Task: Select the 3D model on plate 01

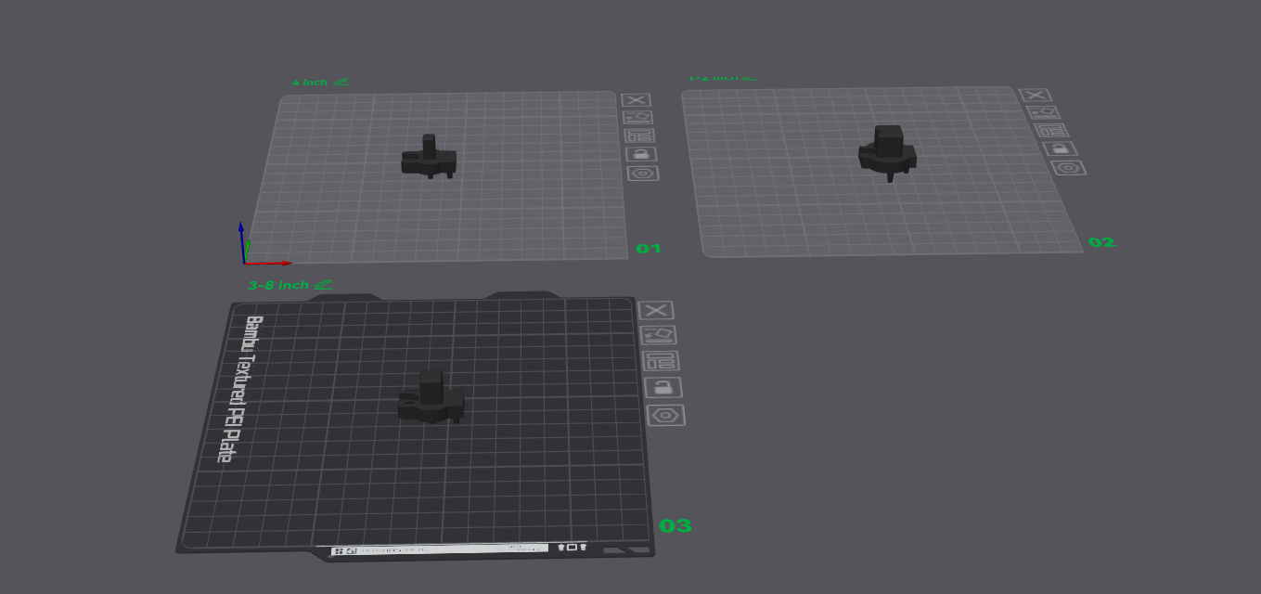Action: click(429, 159)
